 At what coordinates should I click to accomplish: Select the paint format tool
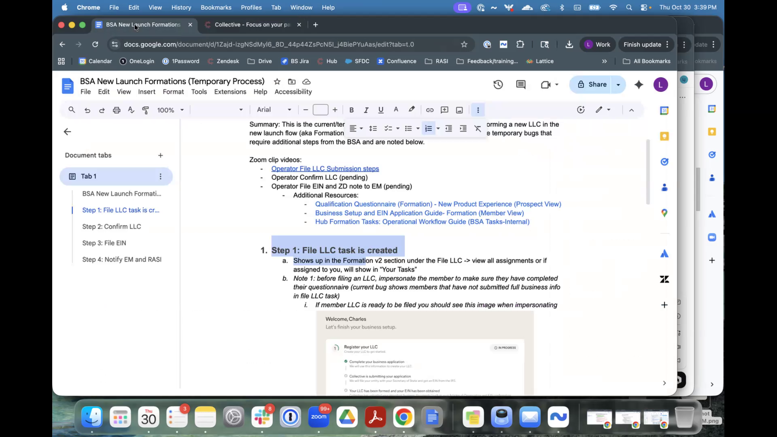[146, 110]
